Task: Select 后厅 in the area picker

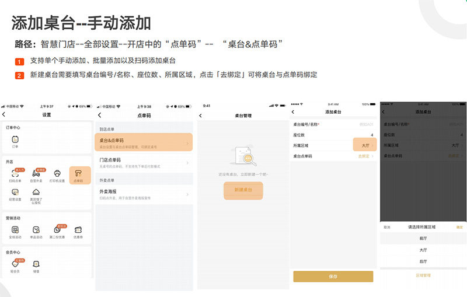Action: 423,261
